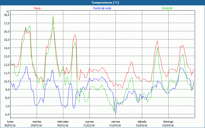Click the 18,0 value on the temperature axis

pyautogui.click(x=7, y=15)
